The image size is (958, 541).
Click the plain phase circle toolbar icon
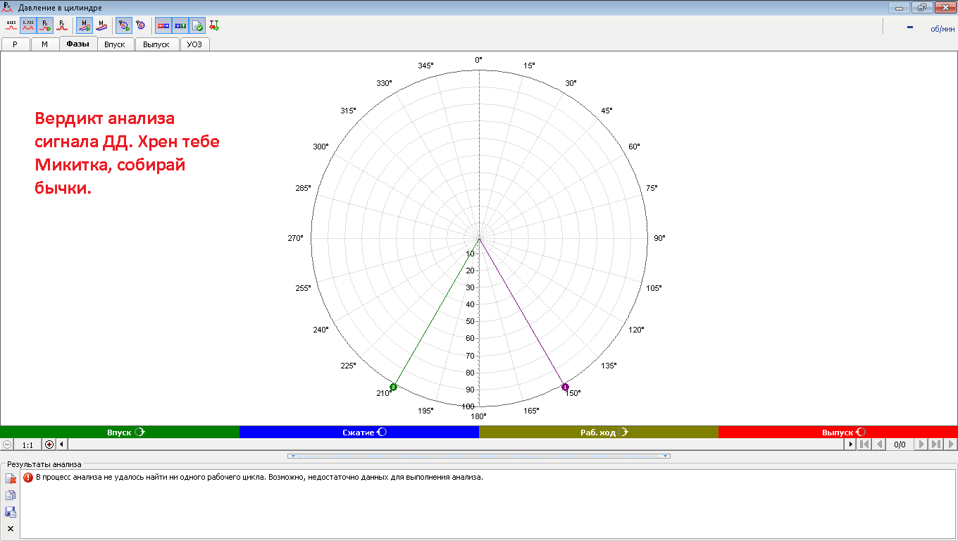click(140, 25)
